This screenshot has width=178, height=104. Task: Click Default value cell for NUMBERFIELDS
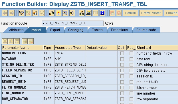point(102,53)
